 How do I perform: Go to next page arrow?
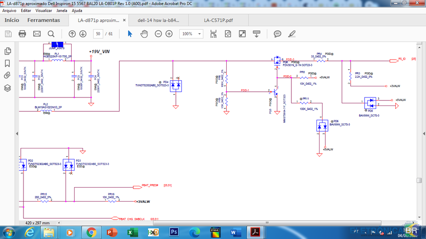click(x=83, y=34)
